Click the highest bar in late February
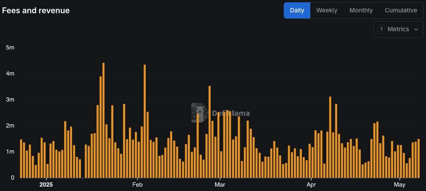The height and width of the screenshot is (191, 426). 209,132
